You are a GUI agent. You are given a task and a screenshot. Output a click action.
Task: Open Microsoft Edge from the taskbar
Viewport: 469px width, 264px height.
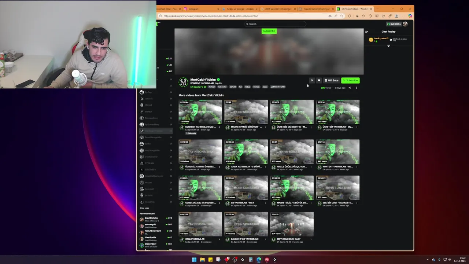(x=259, y=260)
